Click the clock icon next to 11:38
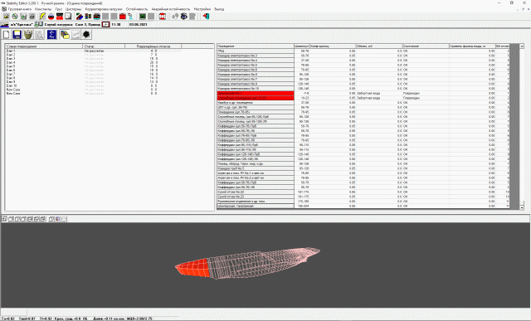 tap(106, 24)
